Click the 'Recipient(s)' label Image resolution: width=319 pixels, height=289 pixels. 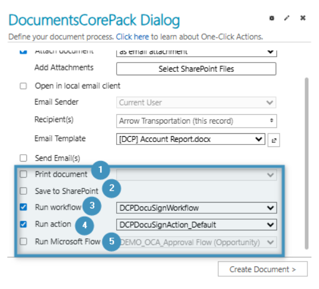pos(54,120)
